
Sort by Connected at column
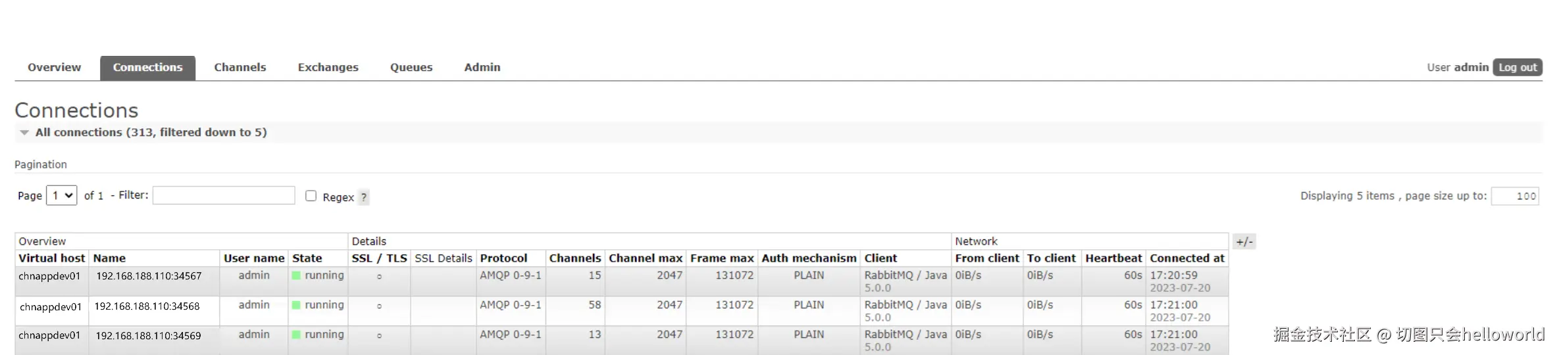pos(1187,258)
